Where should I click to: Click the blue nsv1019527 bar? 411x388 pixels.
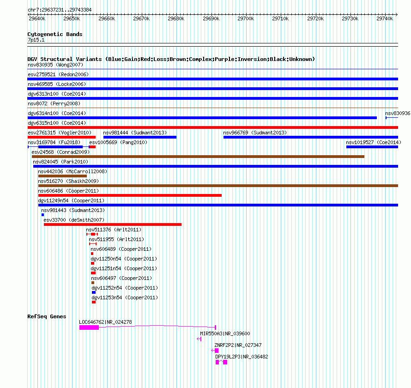coord(372,147)
